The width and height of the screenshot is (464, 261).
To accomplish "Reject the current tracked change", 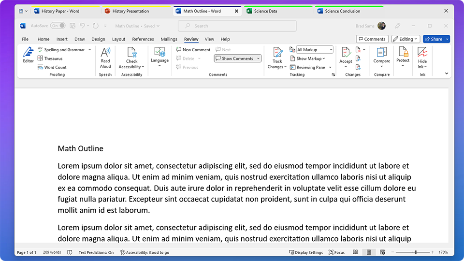I will pos(358,50).
